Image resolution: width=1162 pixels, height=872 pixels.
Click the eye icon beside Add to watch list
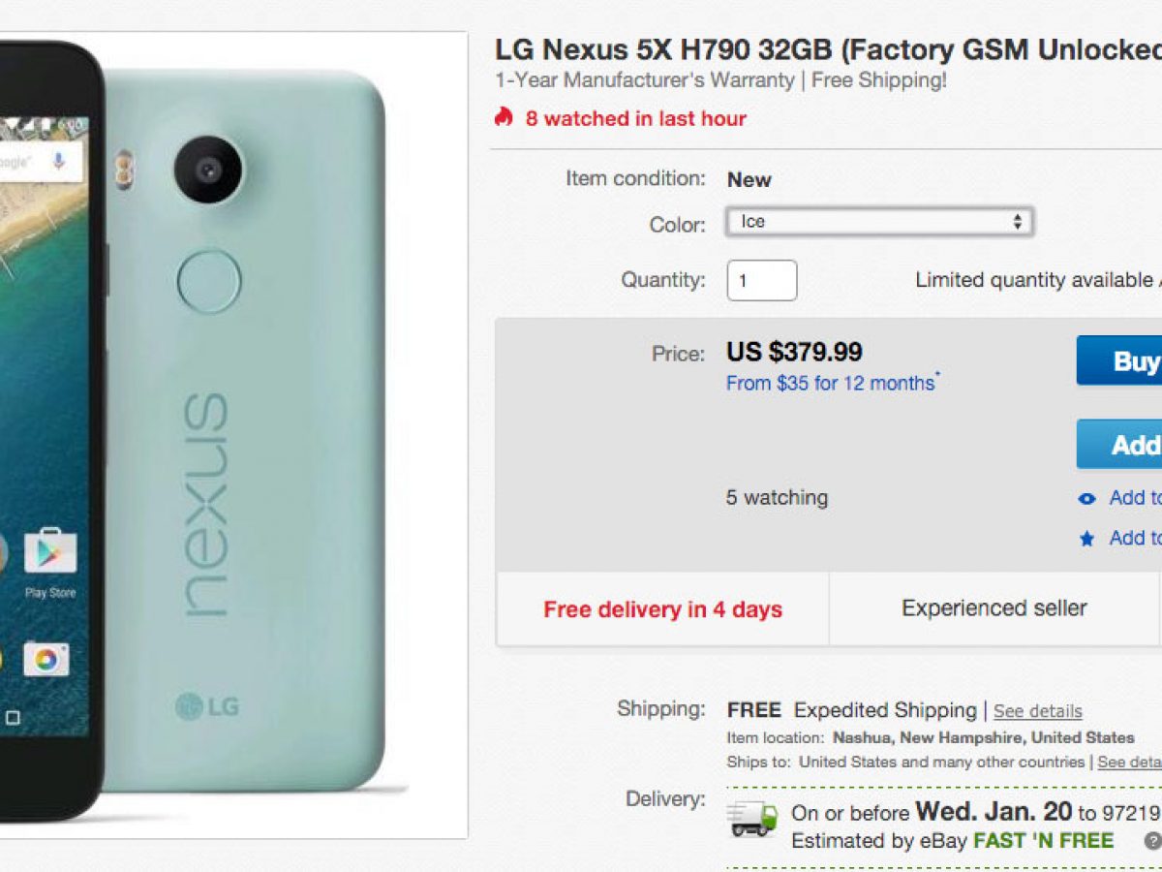click(x=1087, y=499)
